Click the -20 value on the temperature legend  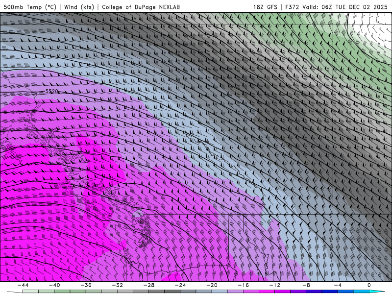click(212, 285)
